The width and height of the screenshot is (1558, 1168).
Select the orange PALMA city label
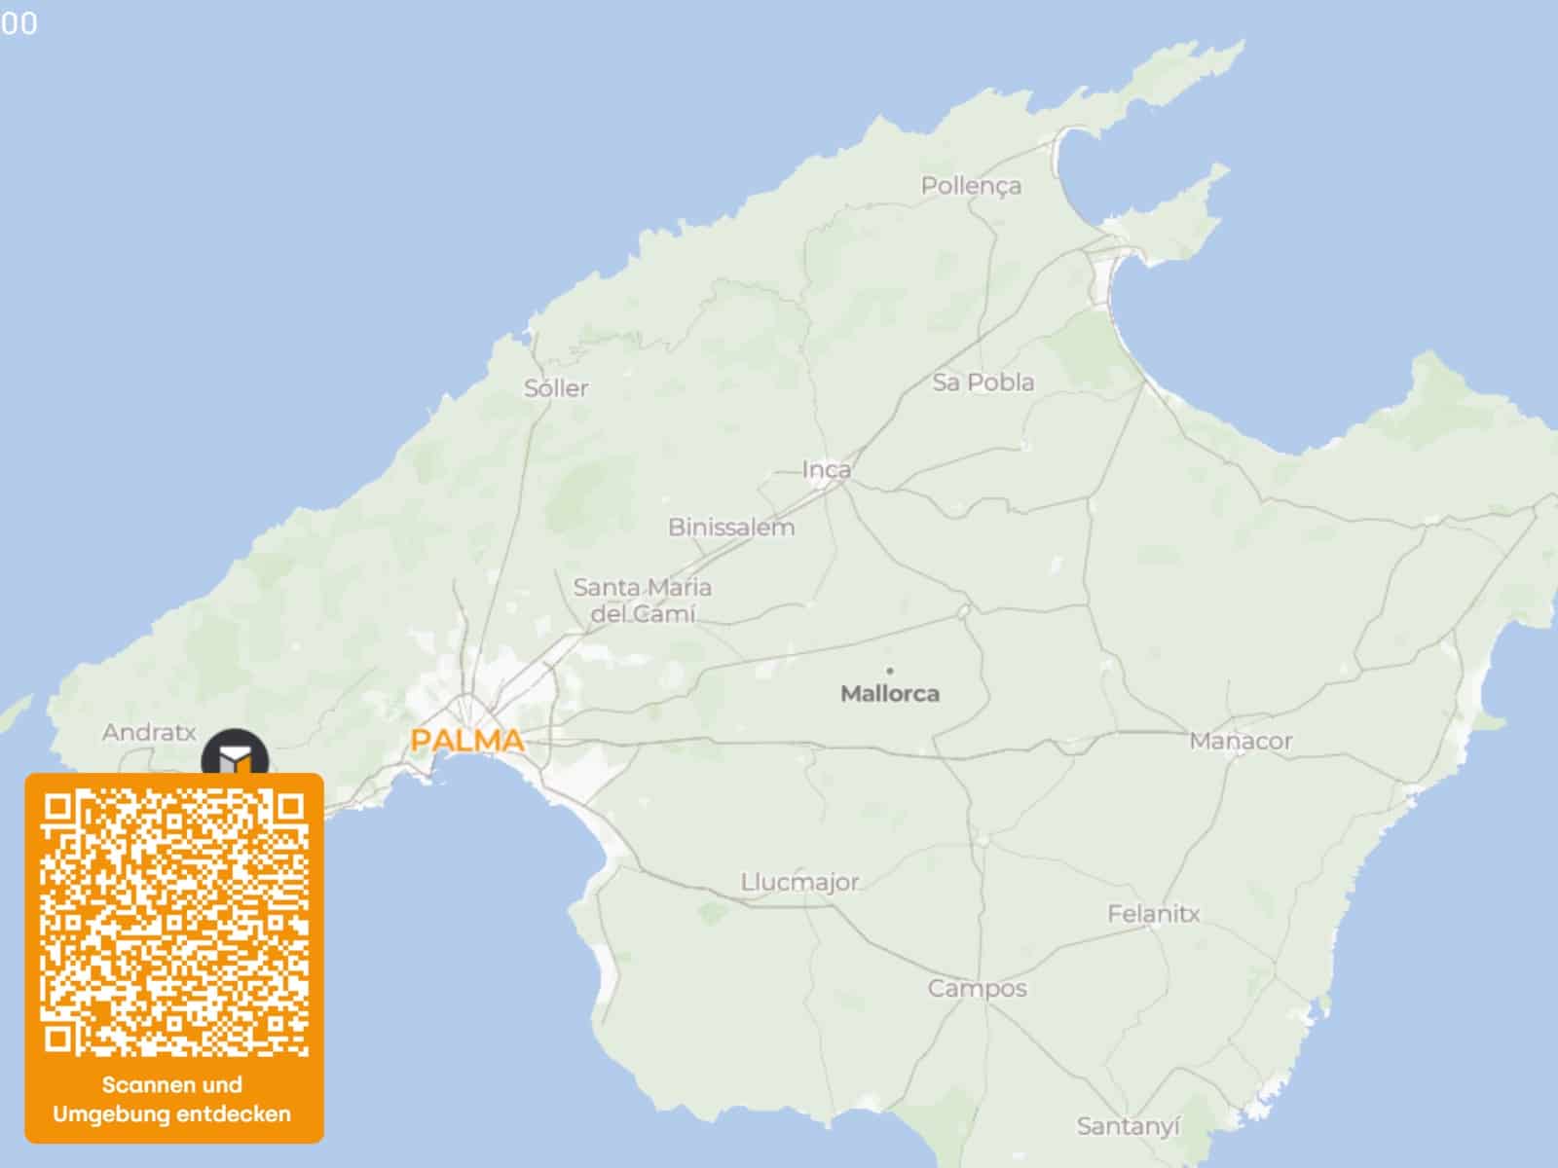pyautogui.click(x=467, y=741)
